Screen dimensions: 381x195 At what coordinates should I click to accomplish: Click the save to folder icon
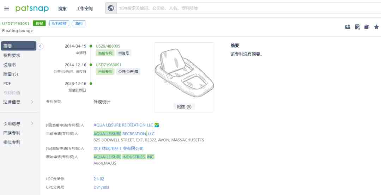(367, 27)
